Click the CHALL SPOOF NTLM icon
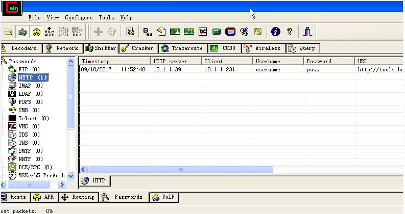This screenshot has width=405, height=214. click(77, 32)
